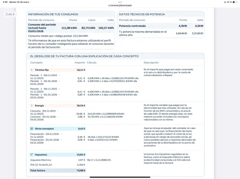Select 'Potencia contratada' row label
Viewport: 240px width, 179px height.
coord(133,26)
